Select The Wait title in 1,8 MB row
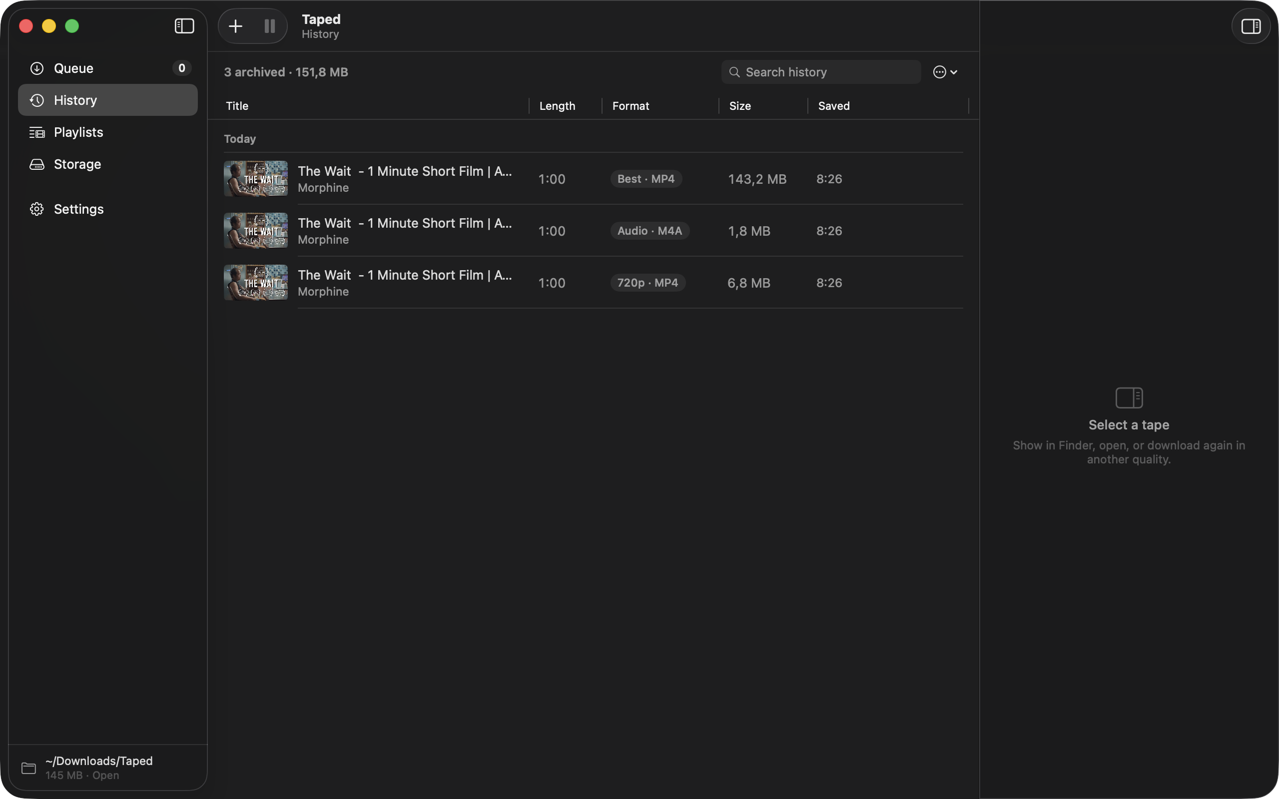 tap(405, 223)
